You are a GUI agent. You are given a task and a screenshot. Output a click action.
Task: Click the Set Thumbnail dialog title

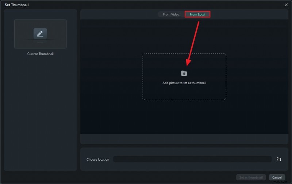click(x=16, y=5)
